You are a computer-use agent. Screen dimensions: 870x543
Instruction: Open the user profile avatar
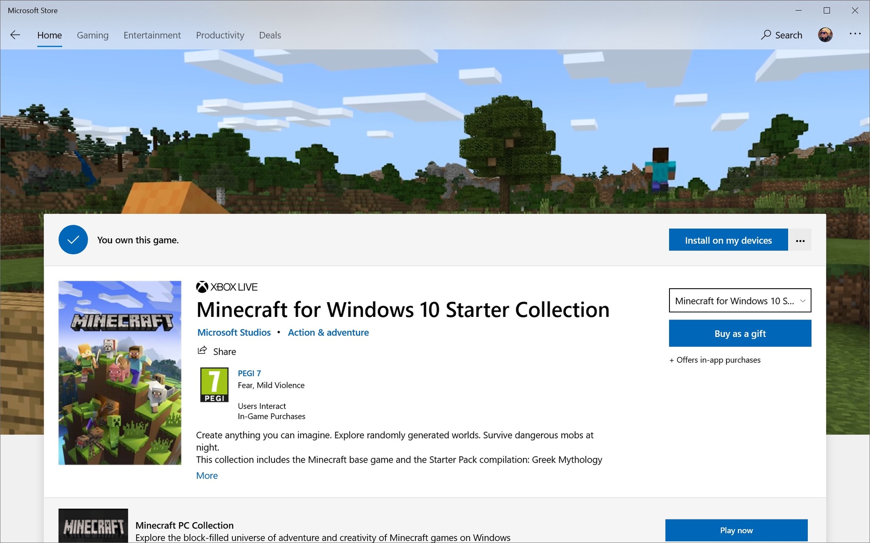(x=825, y=35)
